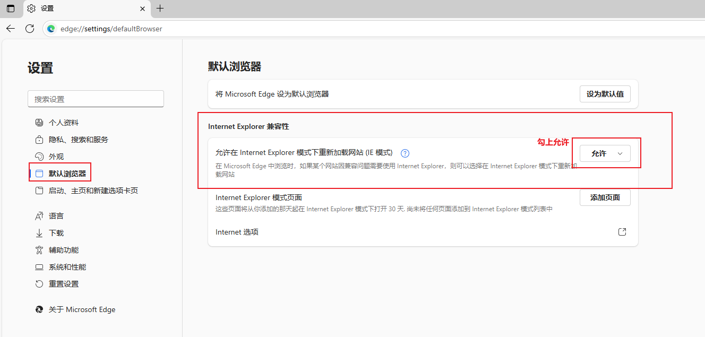Click the 个人资料 profile icon
The image size is (705, 337).
[39, 123]
